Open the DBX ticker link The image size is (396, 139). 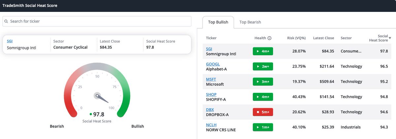[x=210, y=110]
